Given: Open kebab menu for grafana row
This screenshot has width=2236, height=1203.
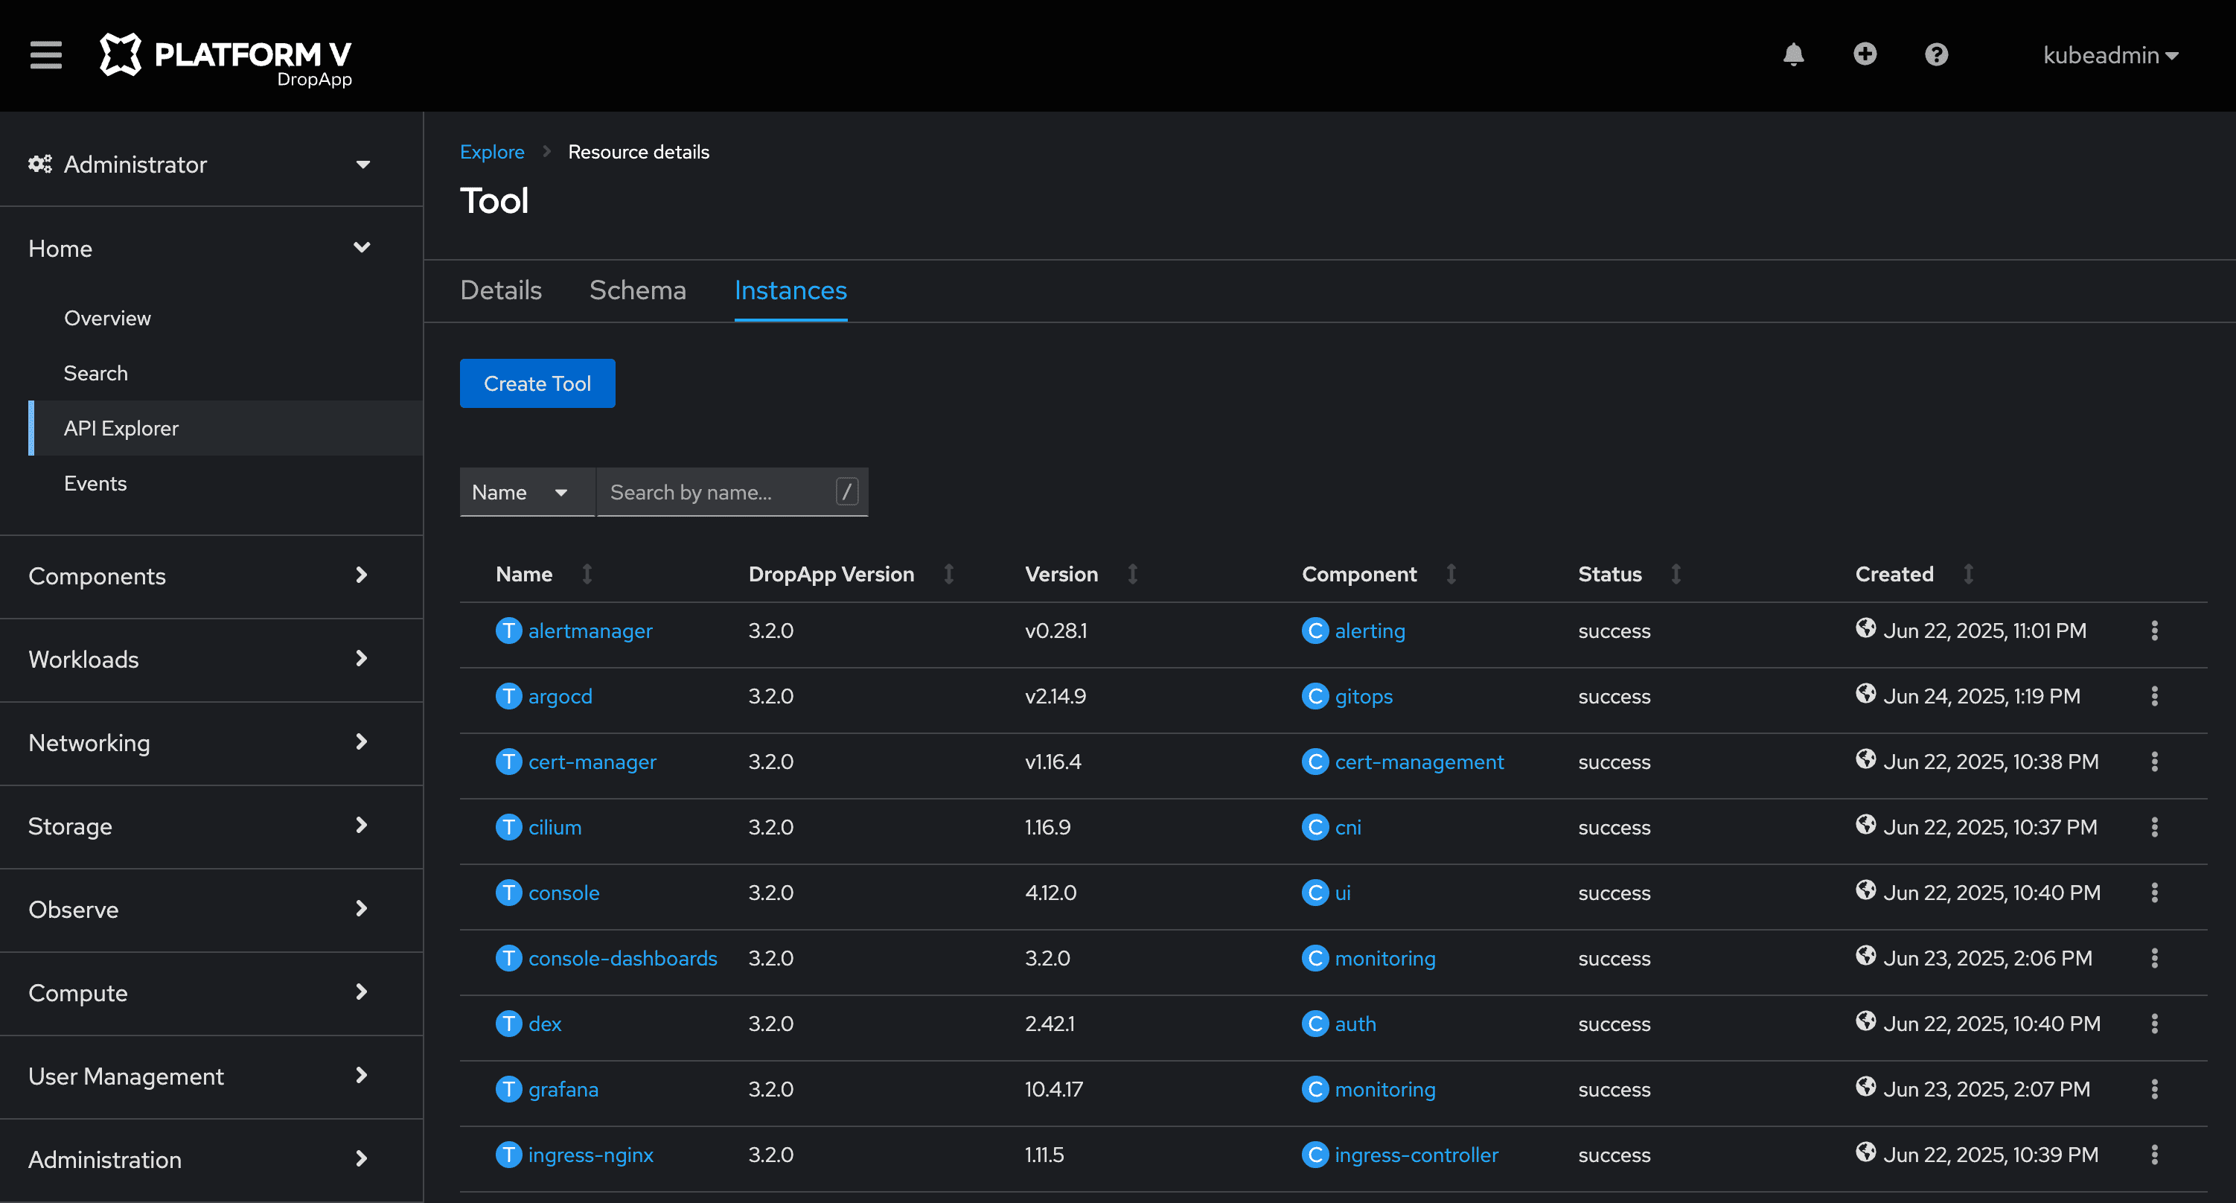Looking at the screenshot, I should (x=2154, y=1089).
